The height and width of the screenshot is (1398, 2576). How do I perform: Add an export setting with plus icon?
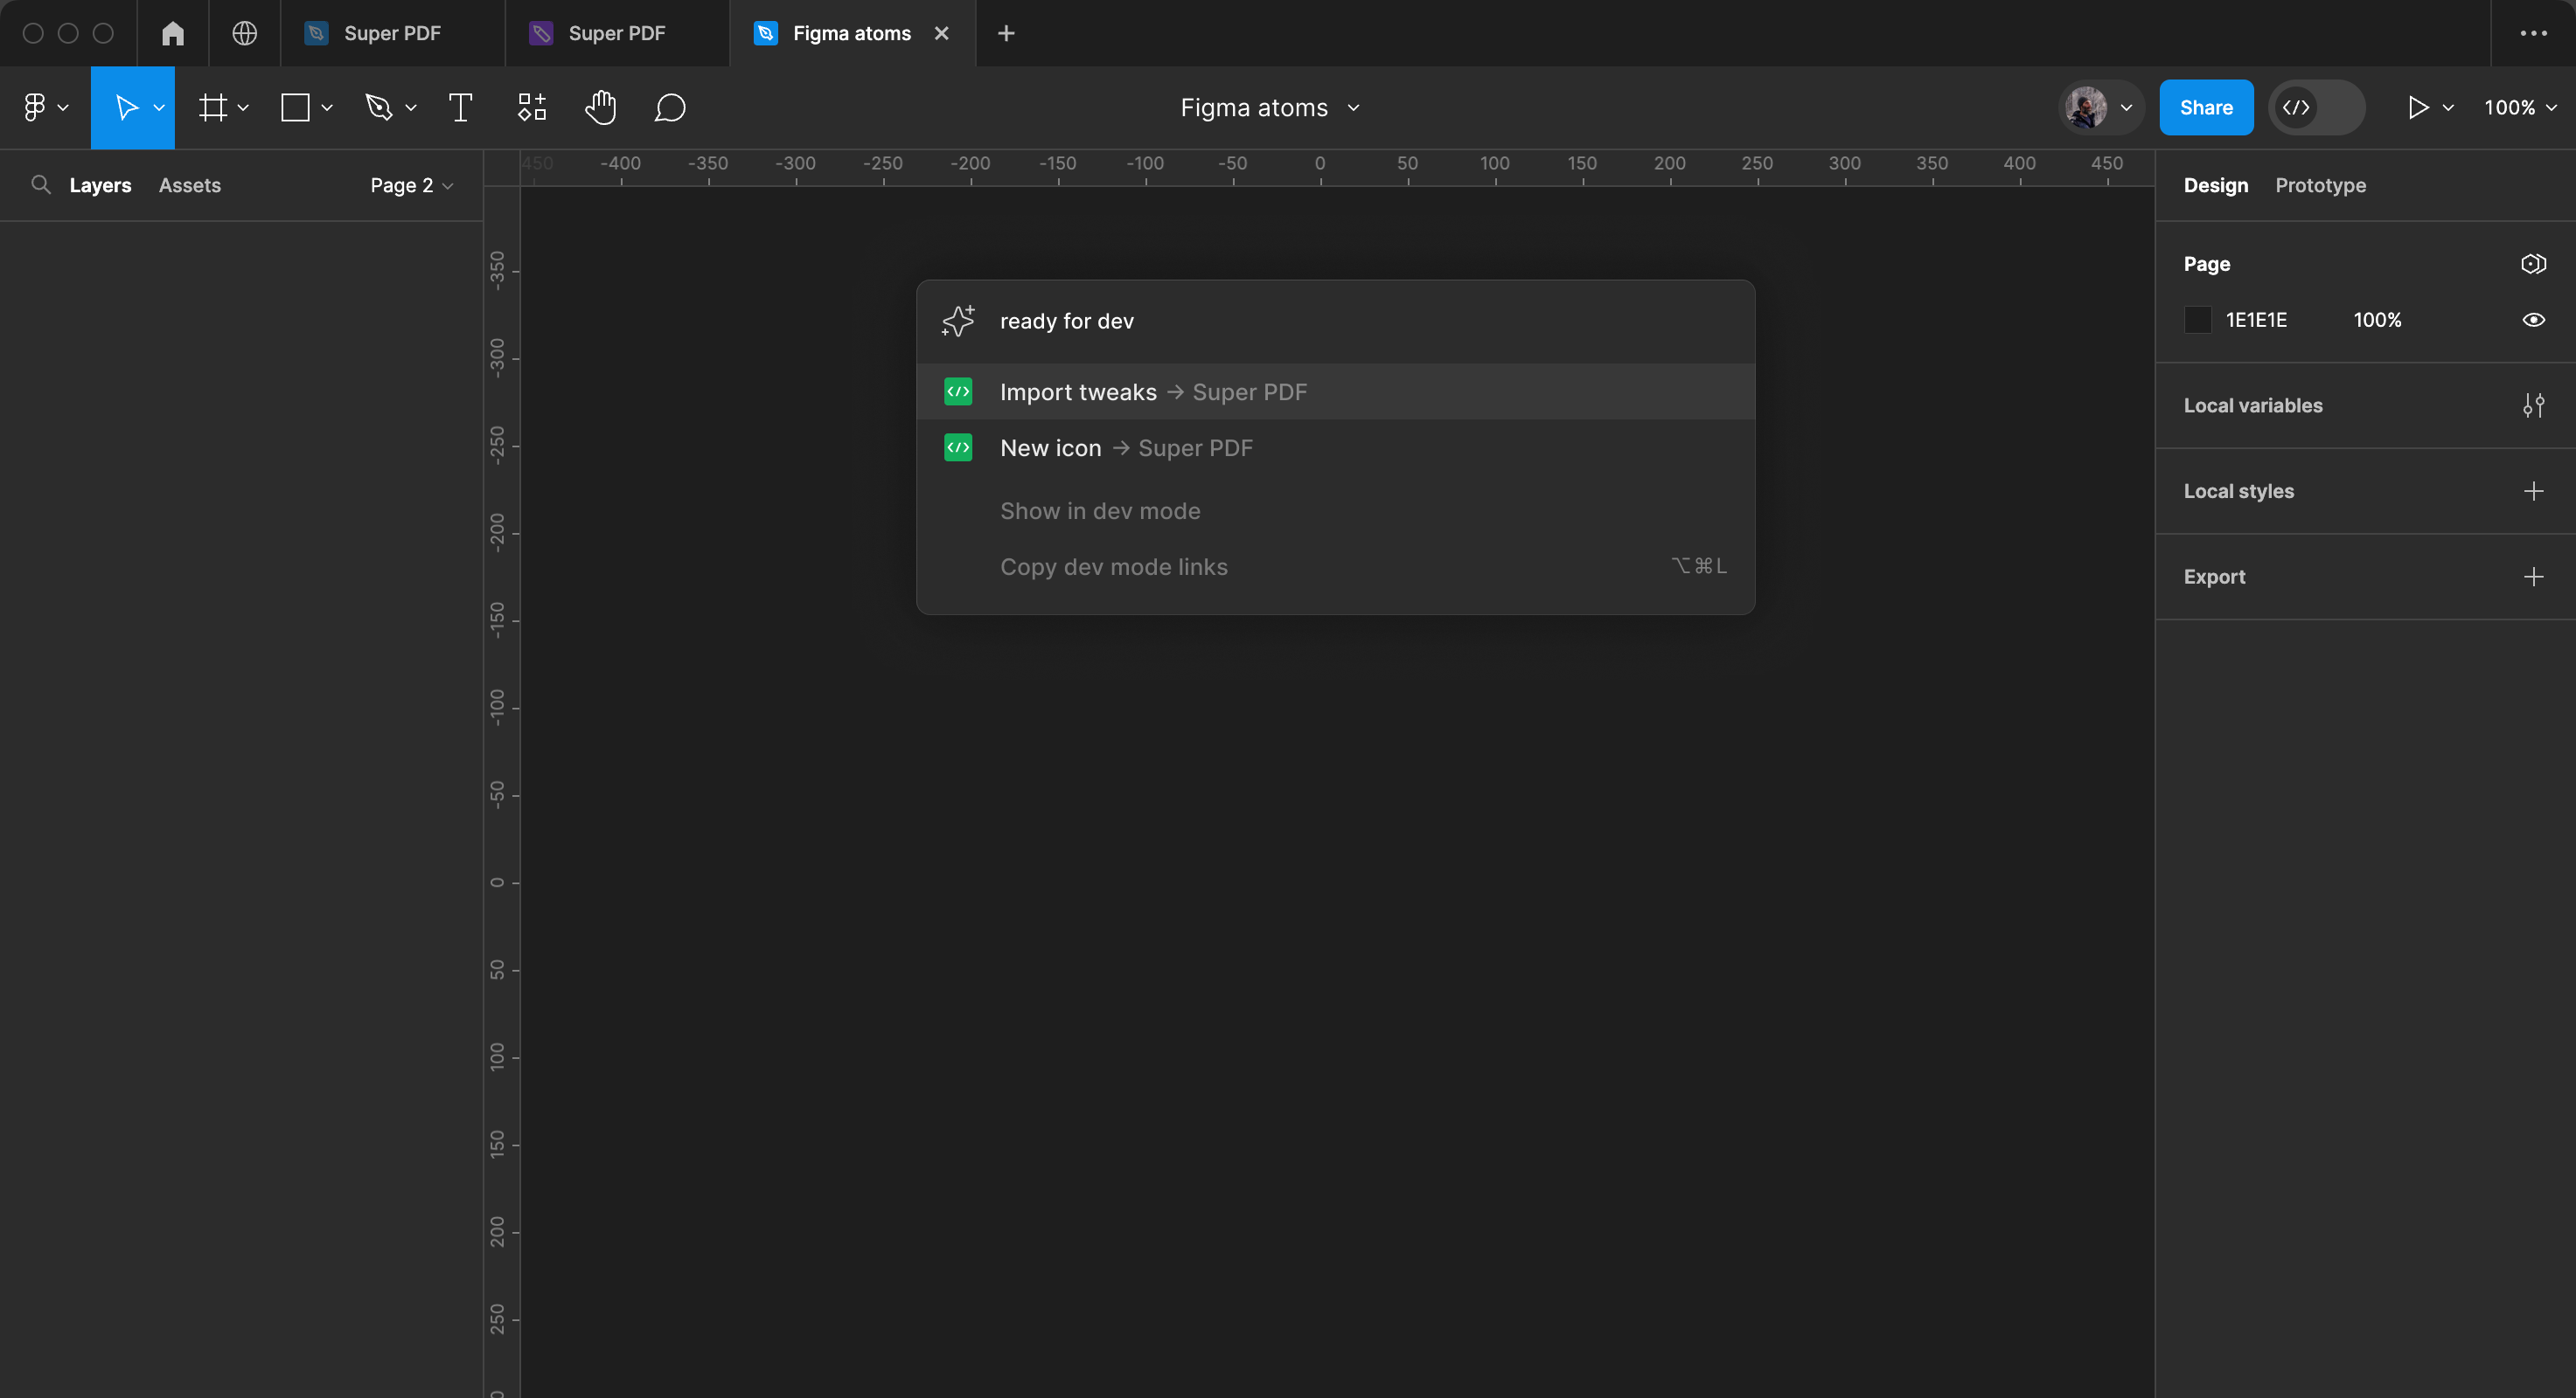pyautogui.click(x=2533, y=577)
